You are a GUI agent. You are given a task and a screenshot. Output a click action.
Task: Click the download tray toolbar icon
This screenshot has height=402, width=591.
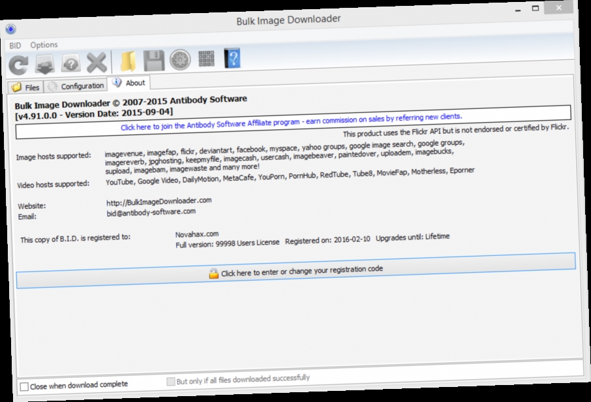point(45,64)
